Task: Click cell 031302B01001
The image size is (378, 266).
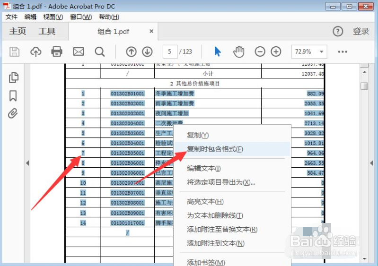Action: point(127,94)
